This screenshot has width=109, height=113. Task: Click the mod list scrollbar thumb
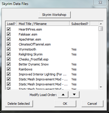101,28
